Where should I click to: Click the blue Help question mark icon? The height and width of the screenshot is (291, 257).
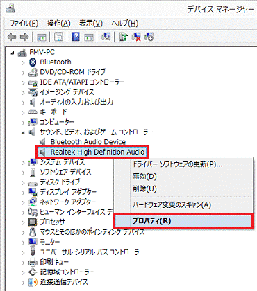(x=76, y=37)
